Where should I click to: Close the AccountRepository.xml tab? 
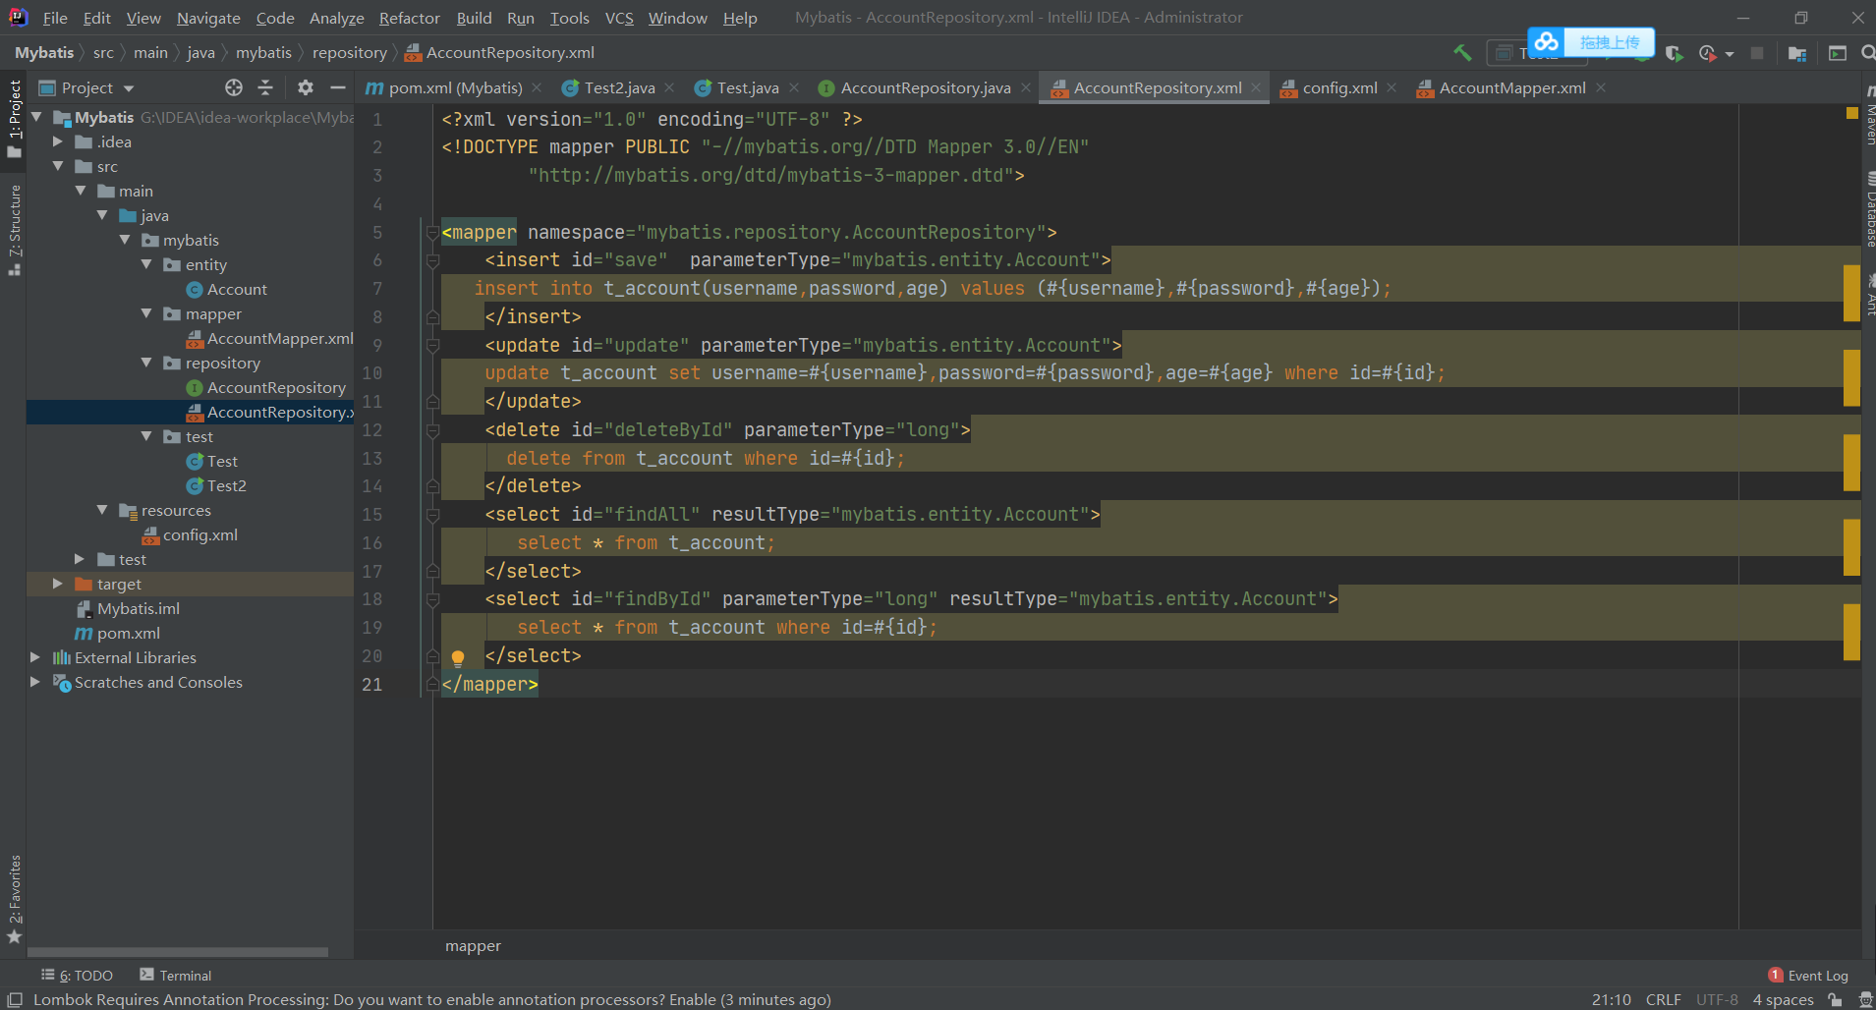pos(1256,87)
